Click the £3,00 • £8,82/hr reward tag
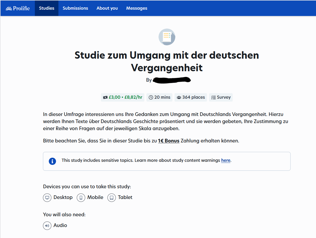This screenshot has width=316, height=238. (123, 97)
